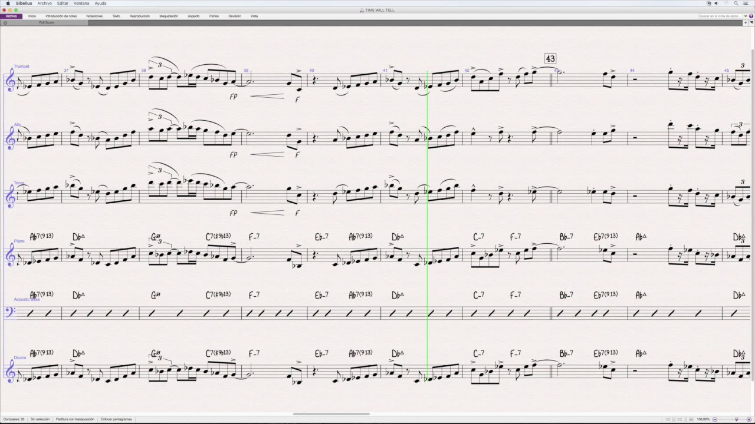Click the screen recording status icon
The height and width of the screenshot is (424, 755).
pyautogui.click(x=708, y=3)
